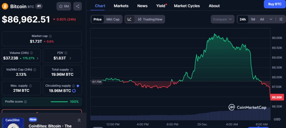Image resolution: width=286 pixels, height=128 pixels.
Task: Expand FDV details chevron
Action: 70,58
